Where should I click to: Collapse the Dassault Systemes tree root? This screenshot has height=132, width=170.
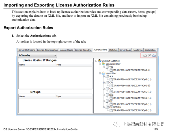pos(96,61)
